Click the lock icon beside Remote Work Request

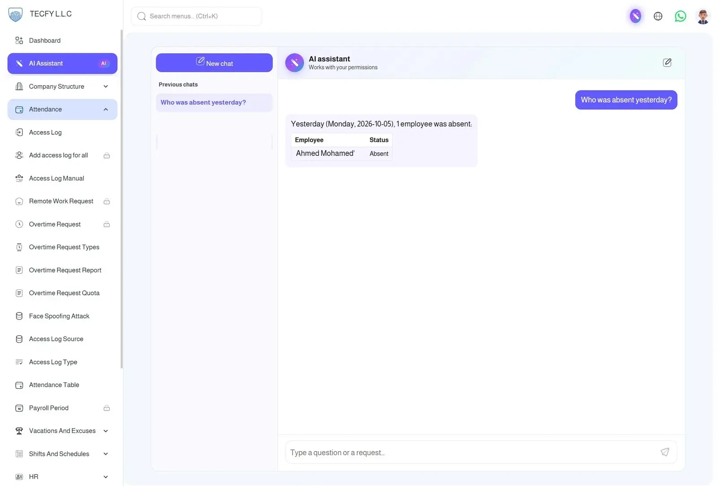coord(107,201)
